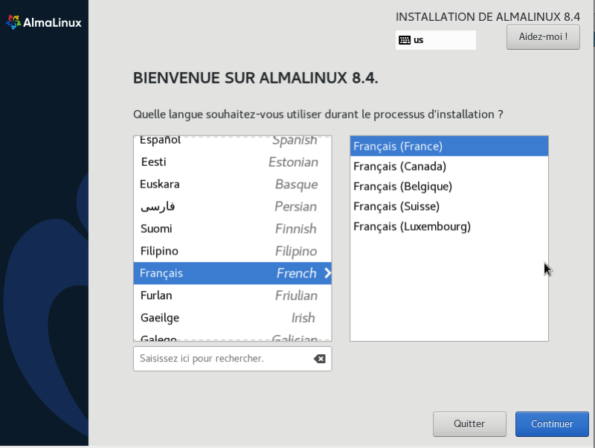The width and height of the screenshot is (595, 448).
Task: Click the Aidez-moi ! help button
Action: (543, 36)
